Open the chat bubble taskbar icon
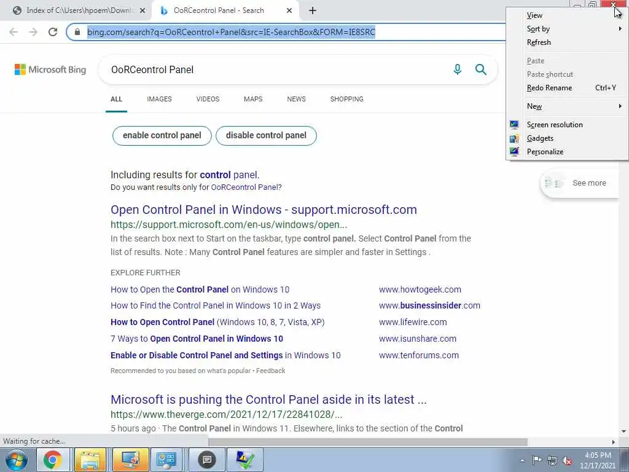 click(x=206, y=460)
